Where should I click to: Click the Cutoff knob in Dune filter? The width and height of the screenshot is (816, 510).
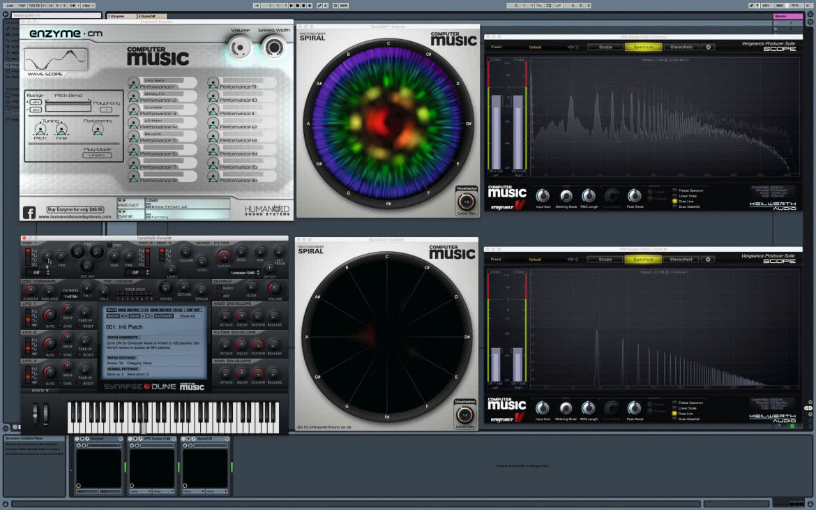coord(224,255)
